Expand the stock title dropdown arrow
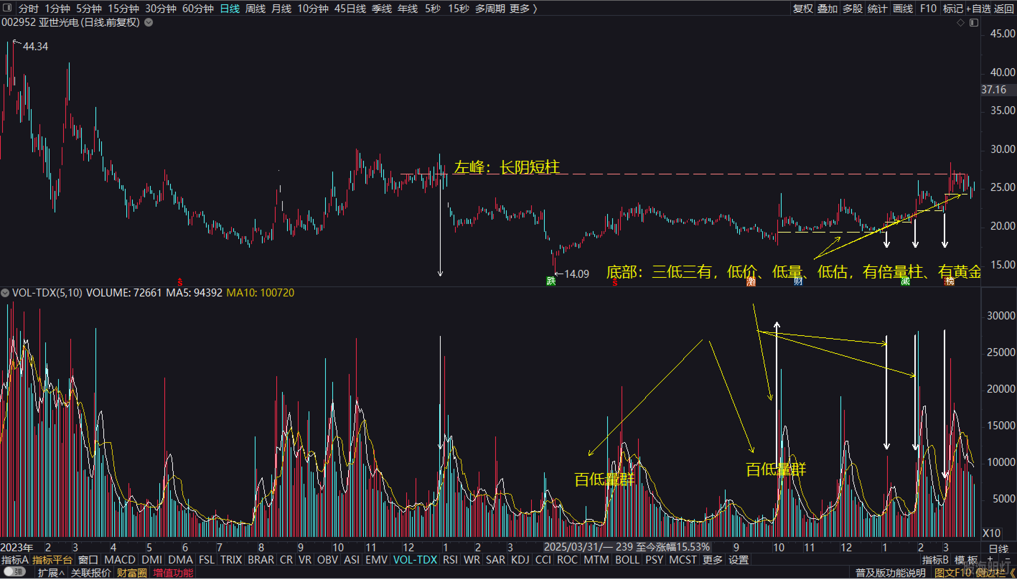1017x580 pixels. (149, 22)
